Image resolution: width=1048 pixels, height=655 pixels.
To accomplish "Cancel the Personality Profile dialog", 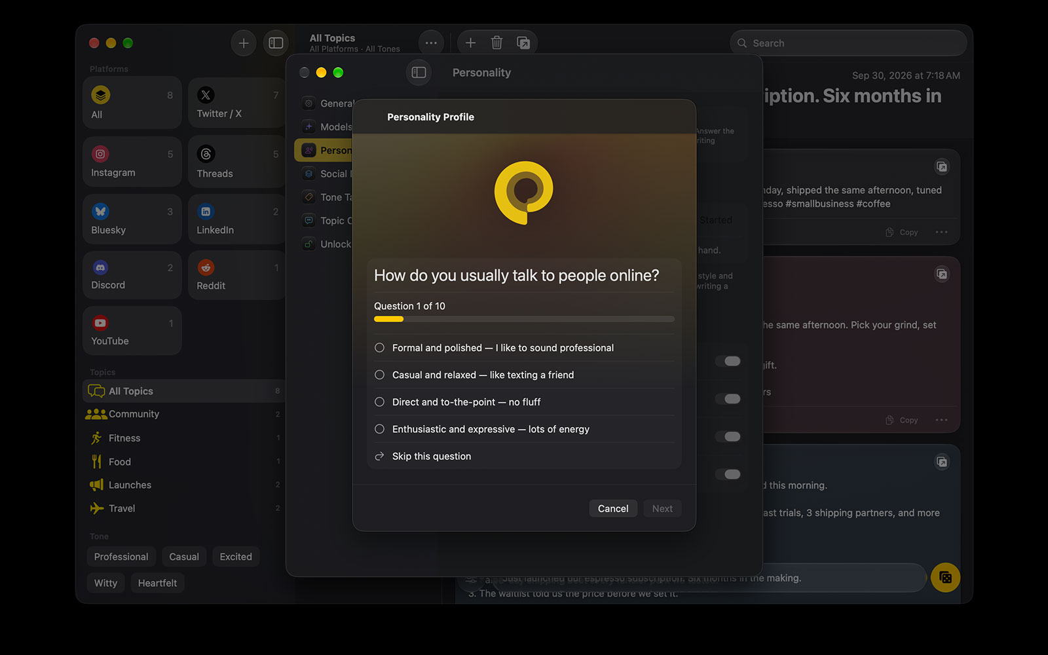I will click(613, 508).
